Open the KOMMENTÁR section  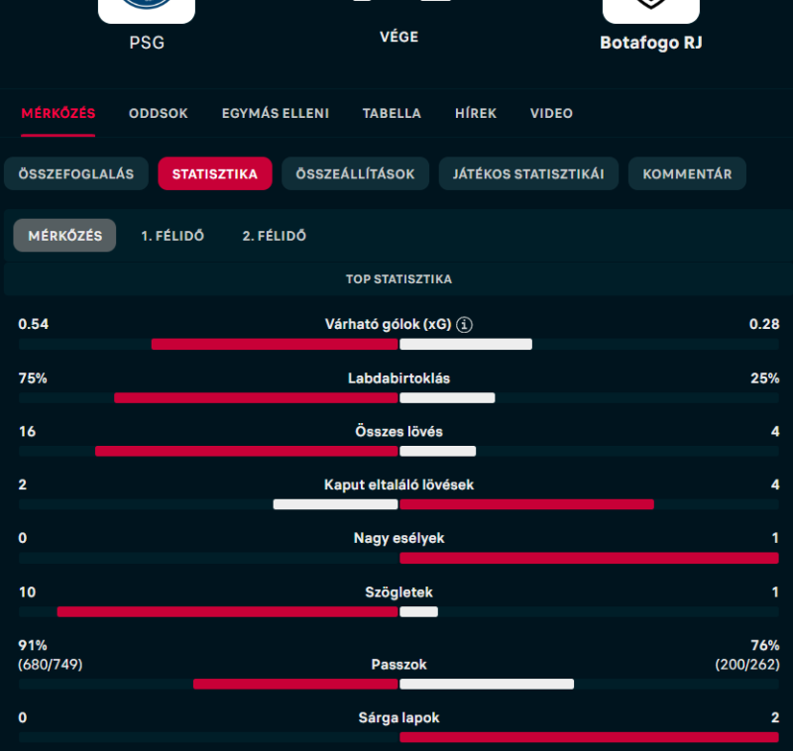click(687, 173)
